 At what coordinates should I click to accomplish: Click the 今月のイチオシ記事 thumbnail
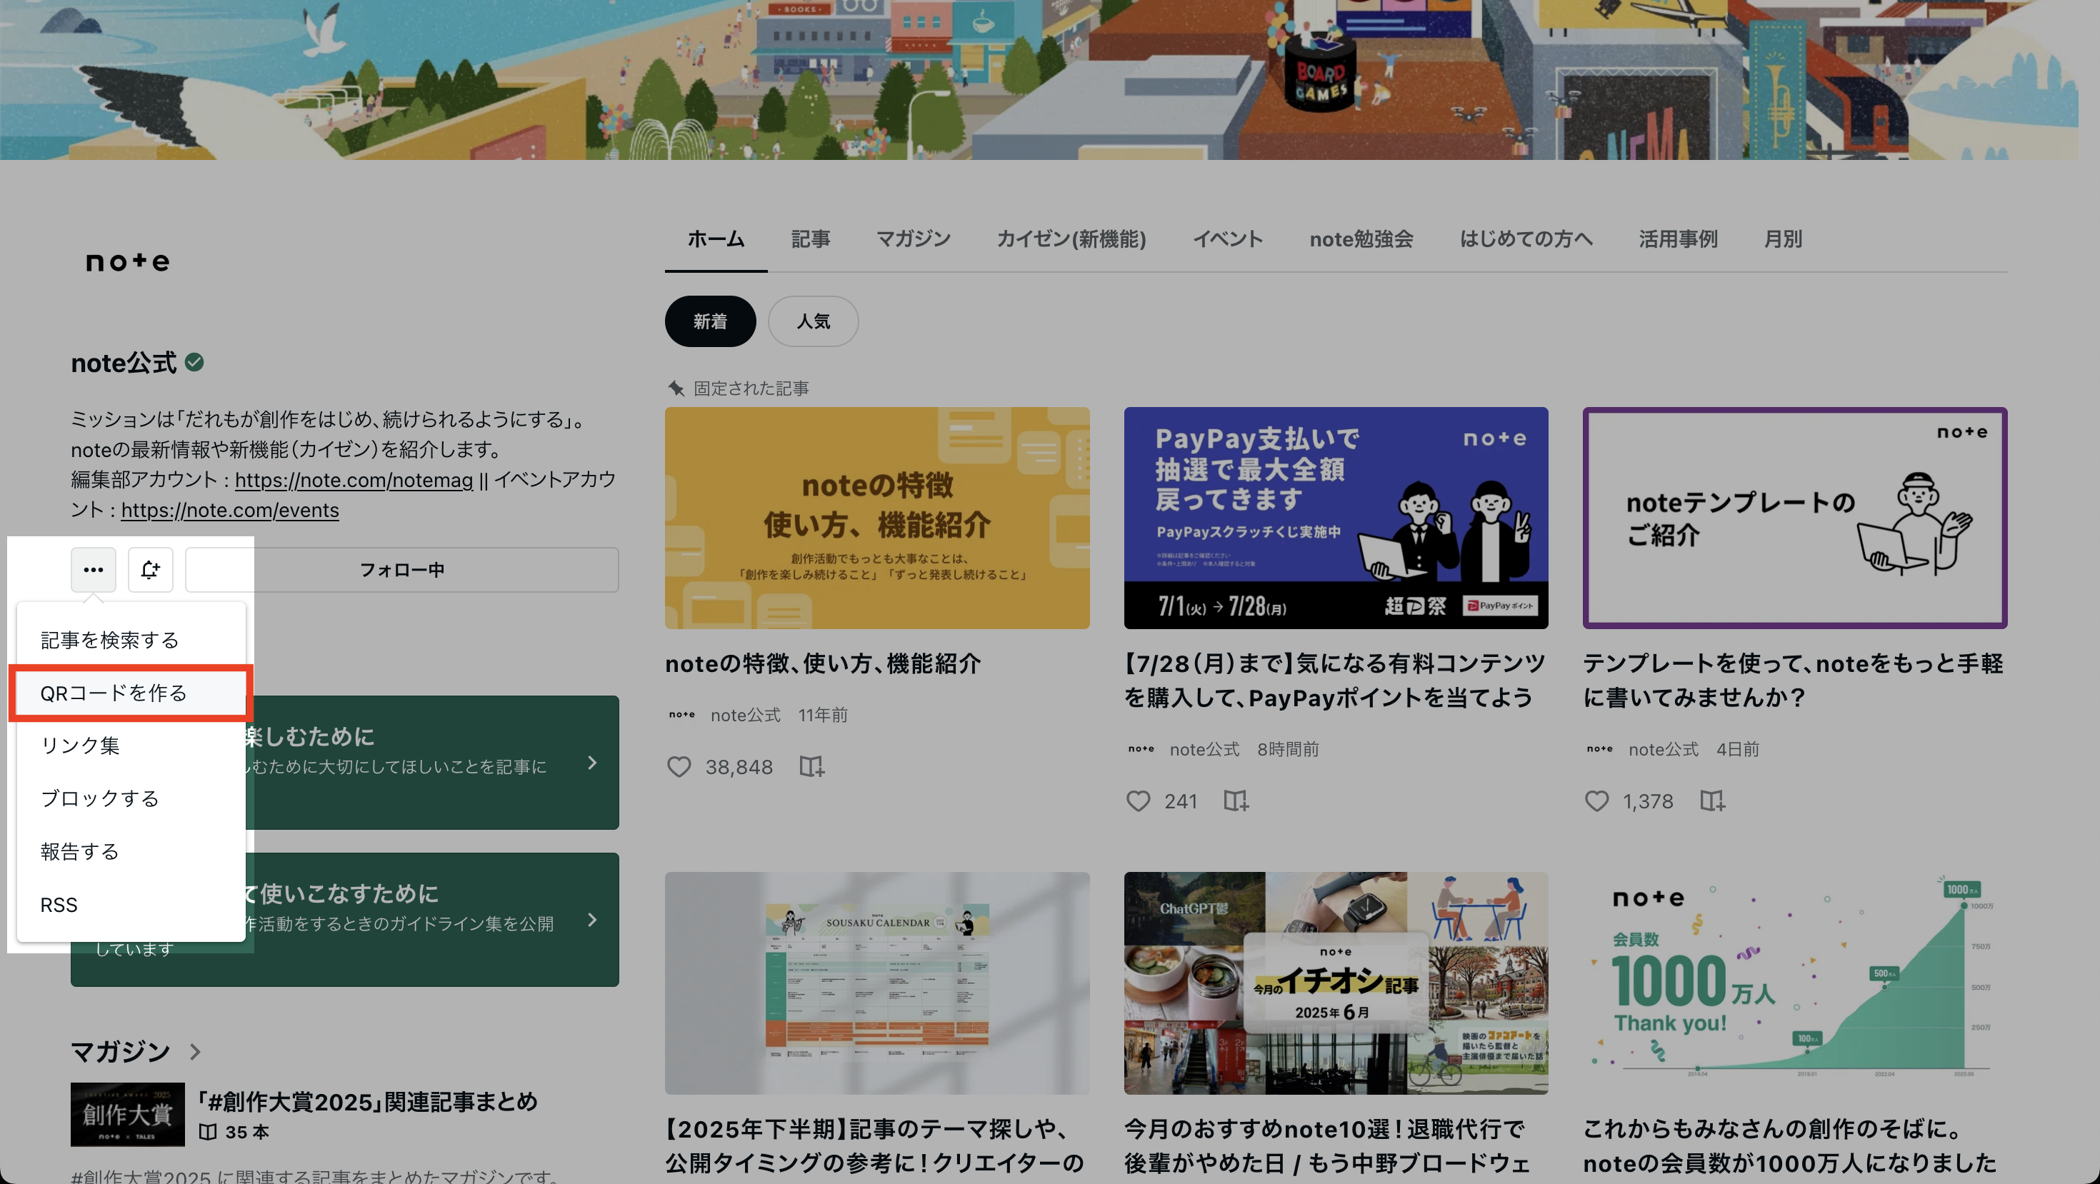coord(1335,983)
